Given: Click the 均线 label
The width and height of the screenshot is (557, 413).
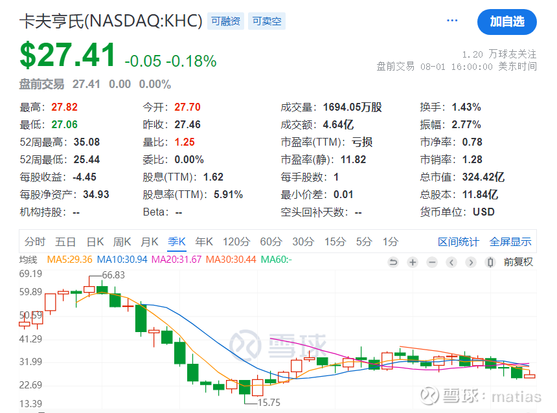Looking at the screenshot, I should 28,260.
